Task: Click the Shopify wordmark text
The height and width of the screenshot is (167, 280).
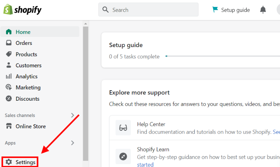Action: point(28,10)
